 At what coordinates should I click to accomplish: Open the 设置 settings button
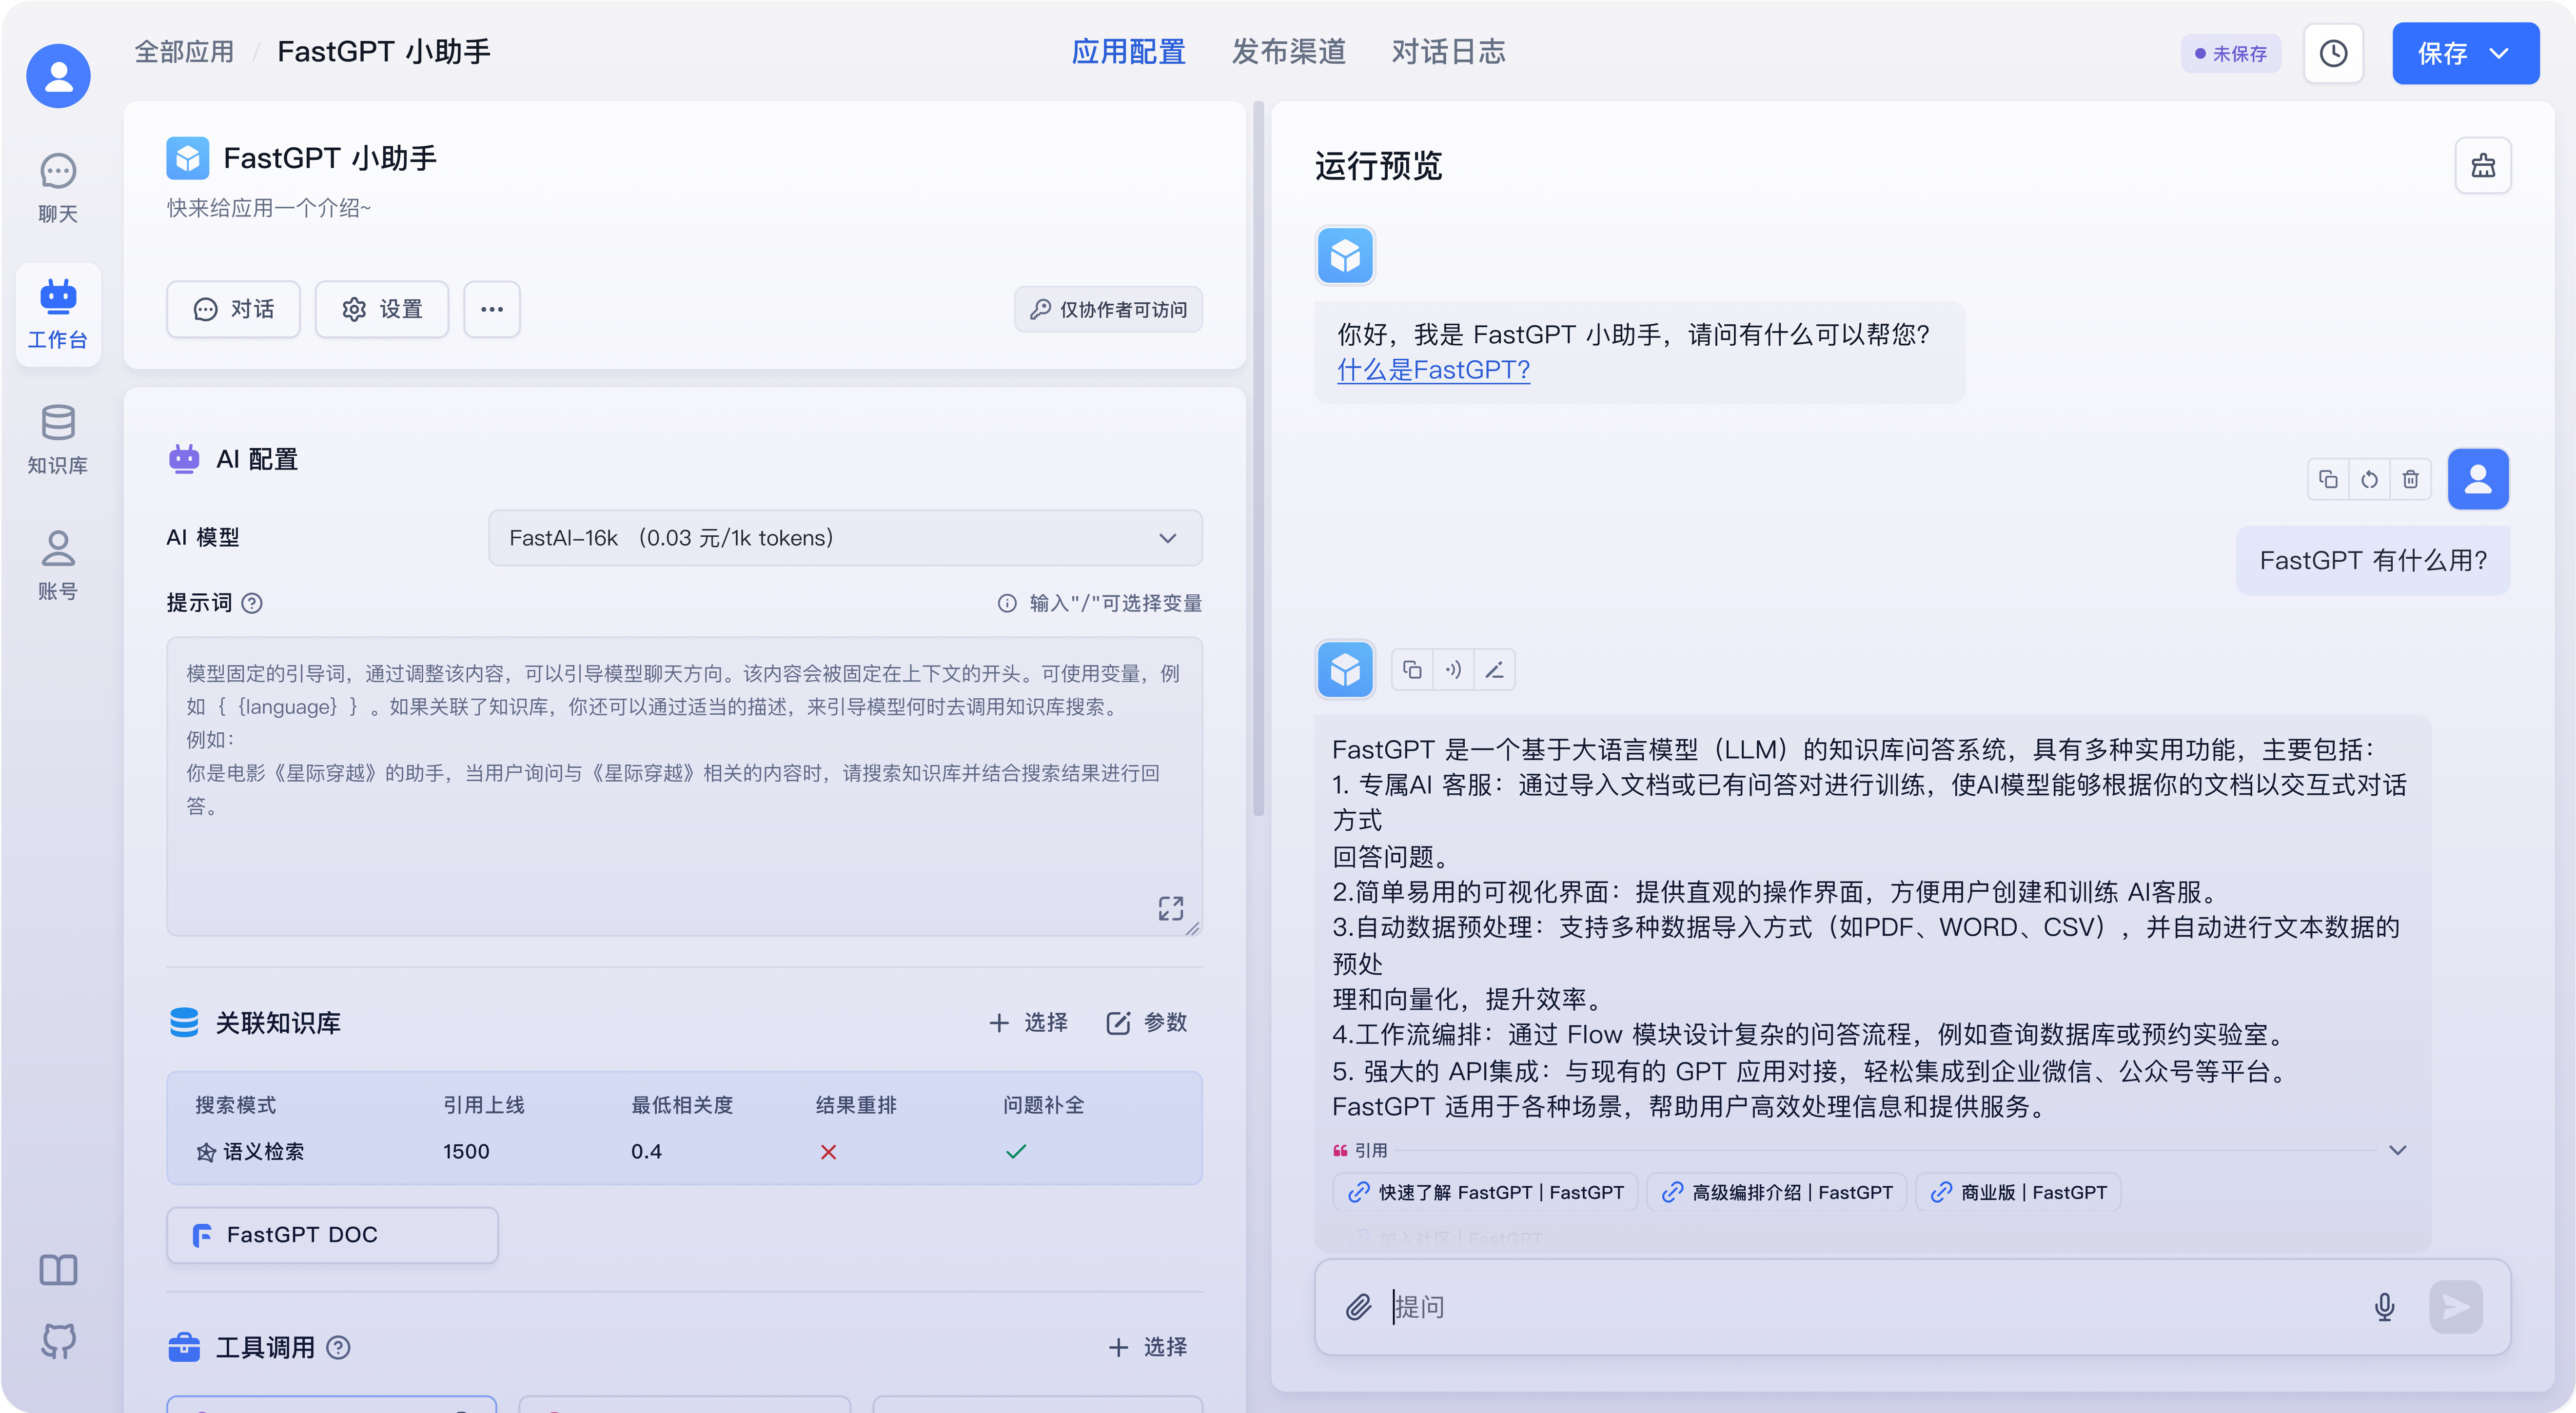click(382, 309)
